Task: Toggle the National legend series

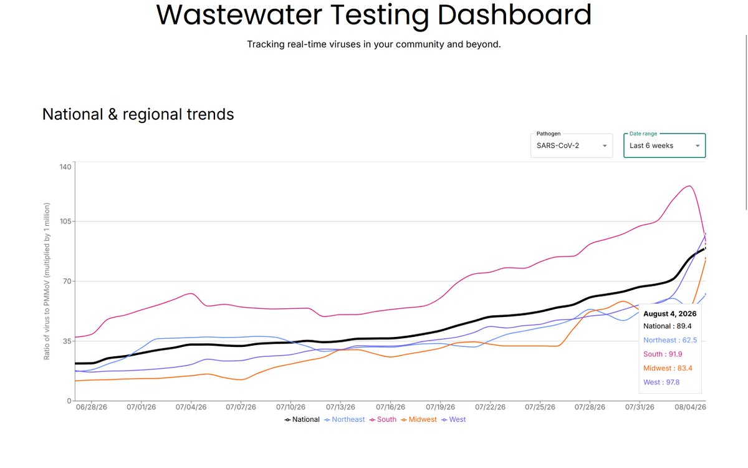Action: pos(302,419)
